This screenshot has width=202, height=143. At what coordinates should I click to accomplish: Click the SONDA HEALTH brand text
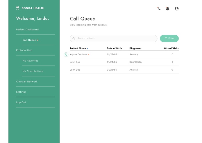[33, 8]
